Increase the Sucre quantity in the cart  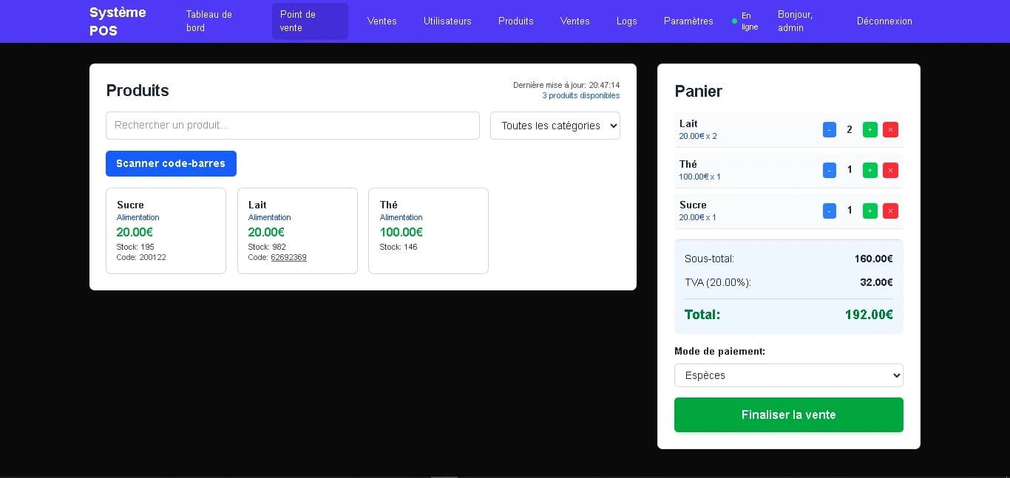click(870, 211)
